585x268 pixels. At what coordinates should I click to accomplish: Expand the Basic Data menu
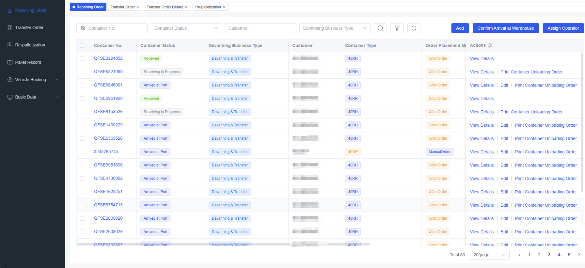pos(57,97)
